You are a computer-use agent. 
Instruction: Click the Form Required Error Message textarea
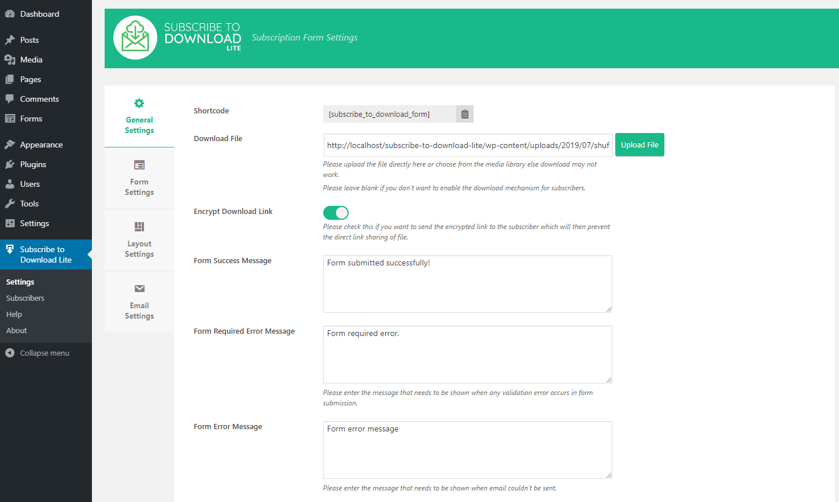(468, 355)
